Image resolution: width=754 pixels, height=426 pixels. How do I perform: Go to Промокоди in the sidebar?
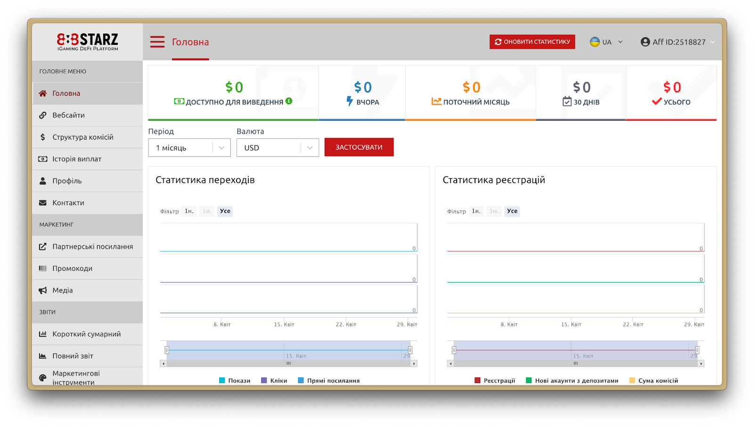coord(88,268)
